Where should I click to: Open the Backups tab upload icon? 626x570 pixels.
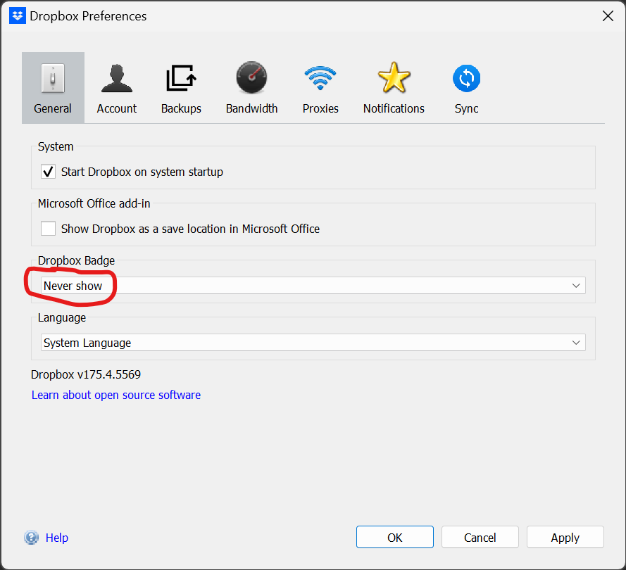coord(181,78)
